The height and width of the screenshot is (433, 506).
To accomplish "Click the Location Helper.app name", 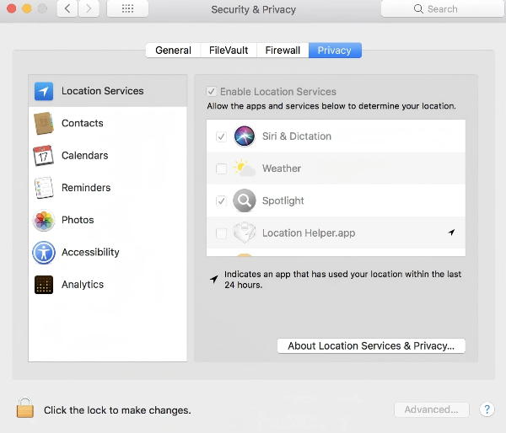I will (309, 233).
